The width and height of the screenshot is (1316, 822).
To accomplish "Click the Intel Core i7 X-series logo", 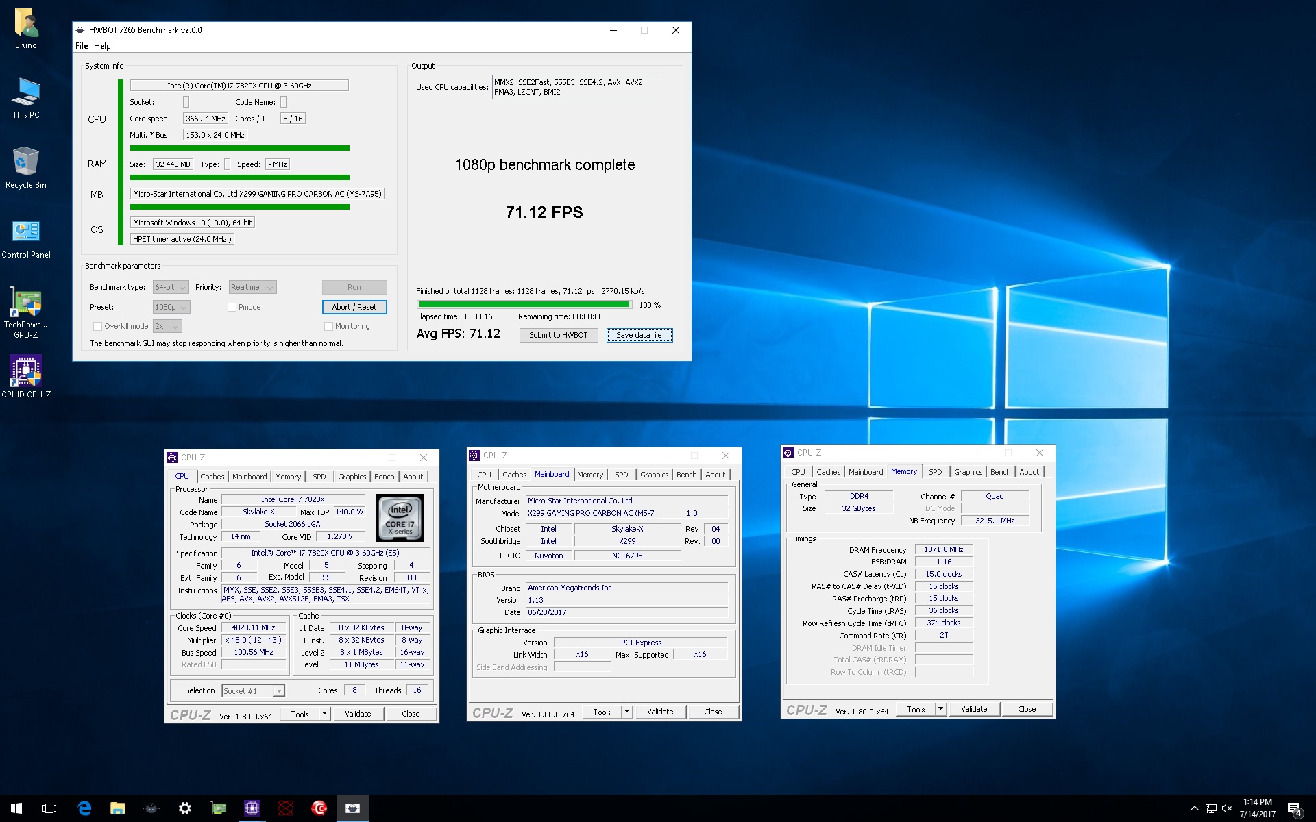I will point(400,518).
